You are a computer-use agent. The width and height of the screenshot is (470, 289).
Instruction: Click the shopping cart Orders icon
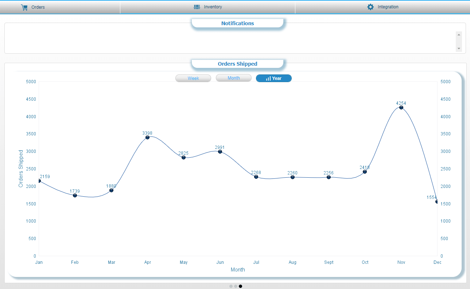pyautogui.click(x=24, y=7)
